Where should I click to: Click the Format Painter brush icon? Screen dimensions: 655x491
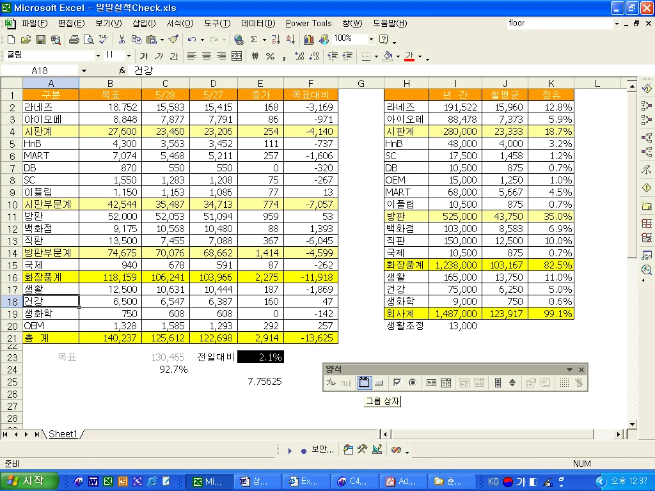[173, 40]
